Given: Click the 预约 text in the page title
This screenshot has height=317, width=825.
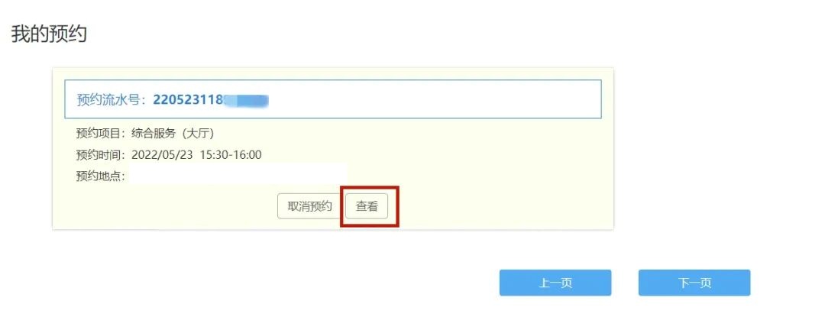Looking at the screenshot, I should (x=69, y=34).
